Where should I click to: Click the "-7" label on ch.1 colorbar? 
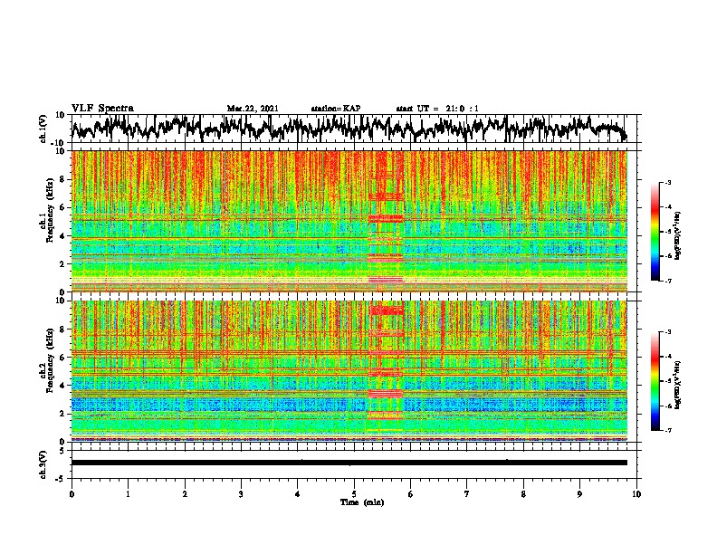point(668,281)
